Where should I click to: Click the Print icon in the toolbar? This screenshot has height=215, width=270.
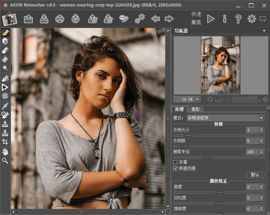coord(59,19)
